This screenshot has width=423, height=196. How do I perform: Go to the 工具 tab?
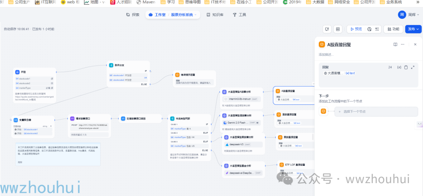pyautogui.click(x=239, y=15)
